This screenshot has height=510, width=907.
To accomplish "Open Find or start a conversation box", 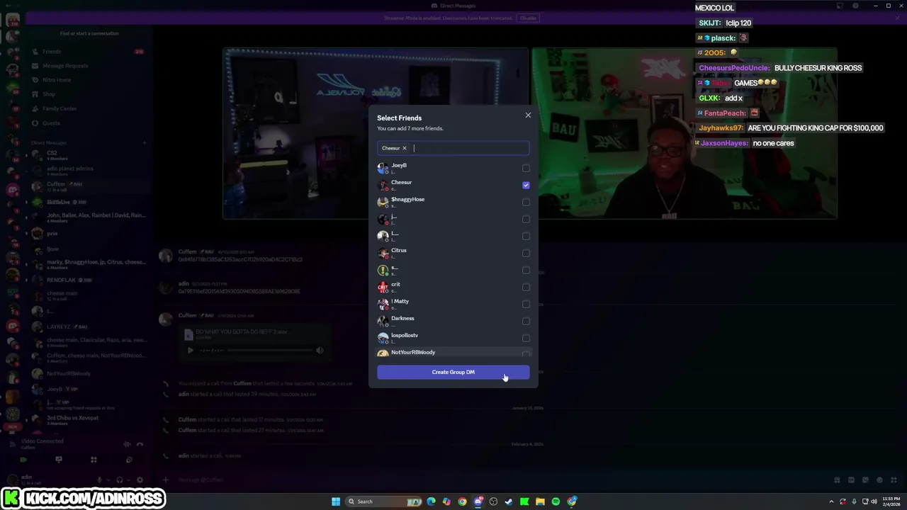I will pyautogui.click(x=89, y=33).
